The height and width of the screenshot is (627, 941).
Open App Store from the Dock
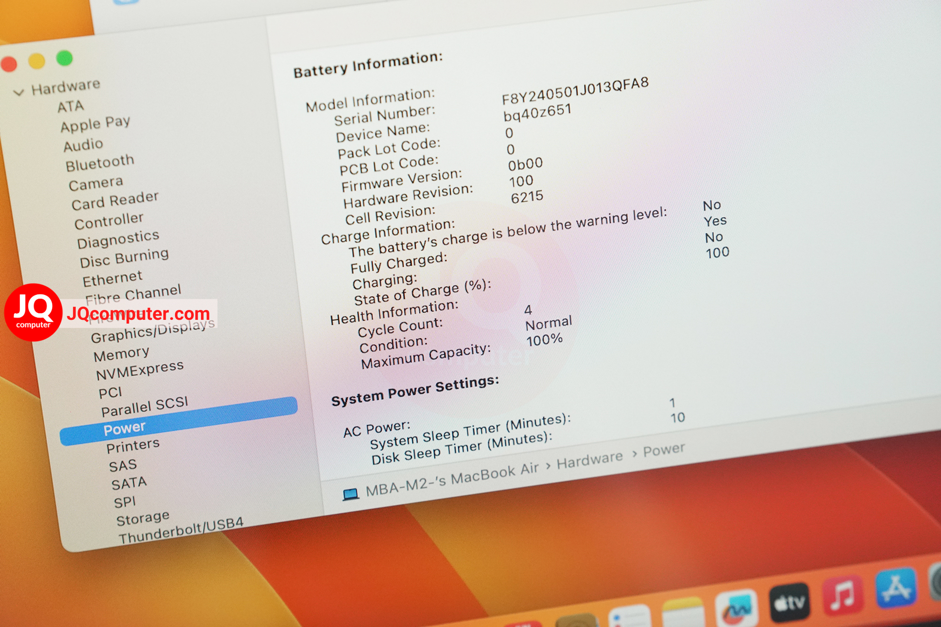(896, 587)
